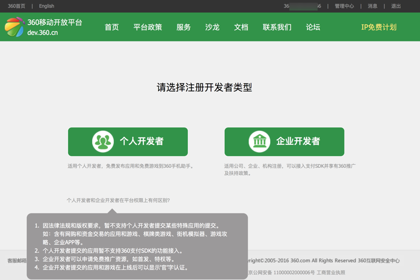The width and height of the screenshot is (420, 280).
Task: Open the 首页 navigation item
Action: pos(112,27)
